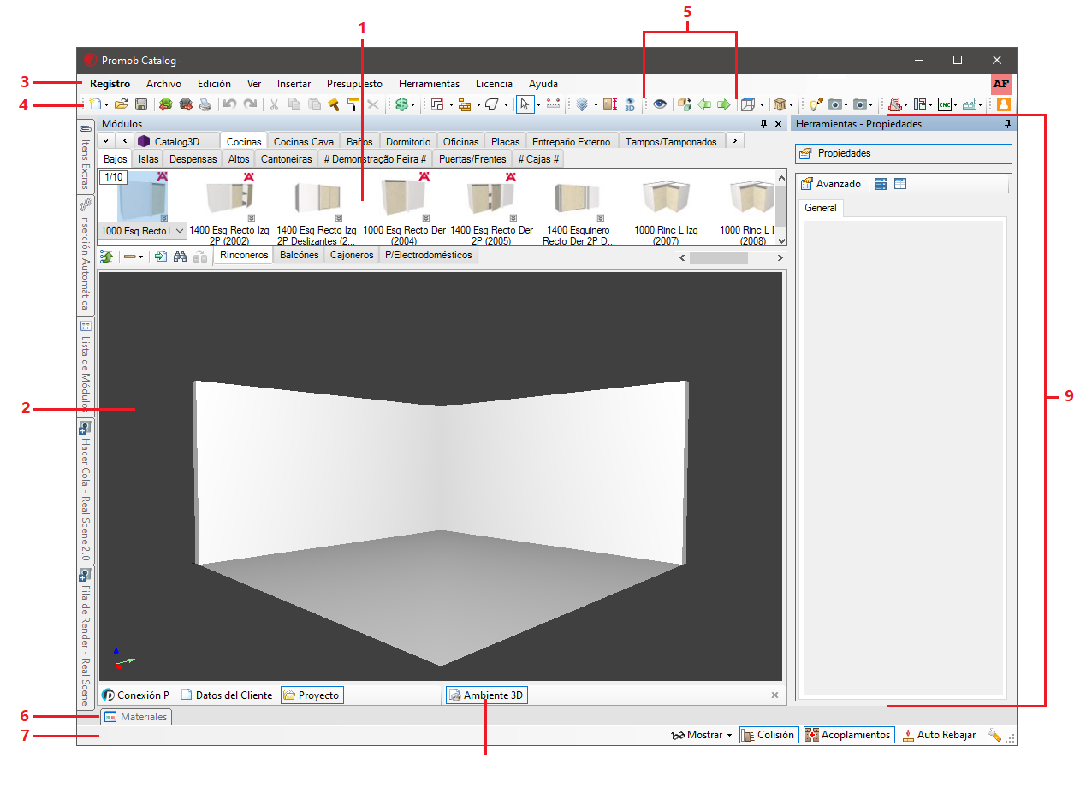Open the Herramientas menu
Viewport: 1086px width, 799px height.
pyautogui.click(x=429, y=84)
